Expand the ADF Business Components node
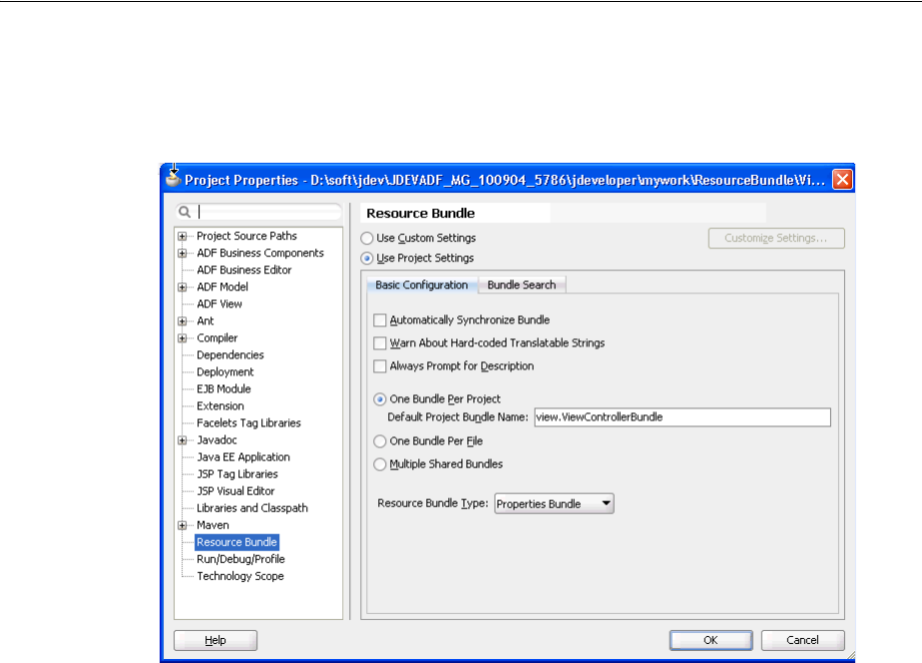 point(183,253)
